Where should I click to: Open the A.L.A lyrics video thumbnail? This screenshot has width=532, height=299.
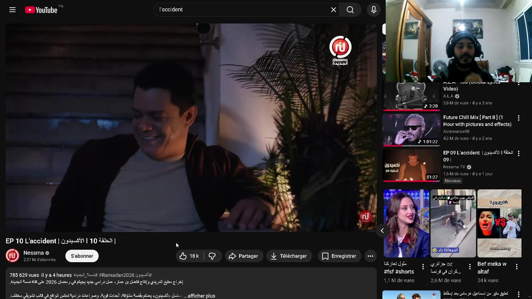tap(411, 96)
